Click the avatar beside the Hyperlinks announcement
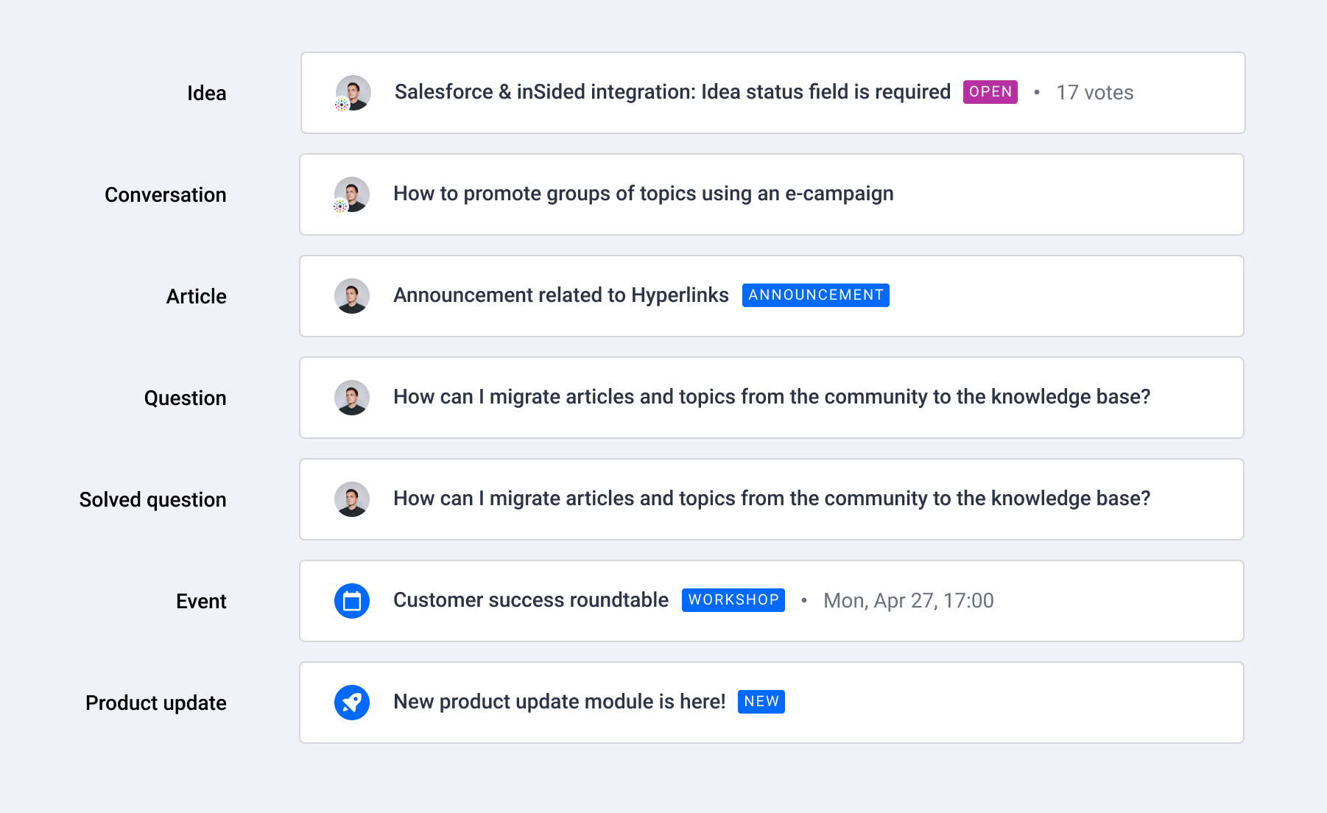 pos(352,296)
